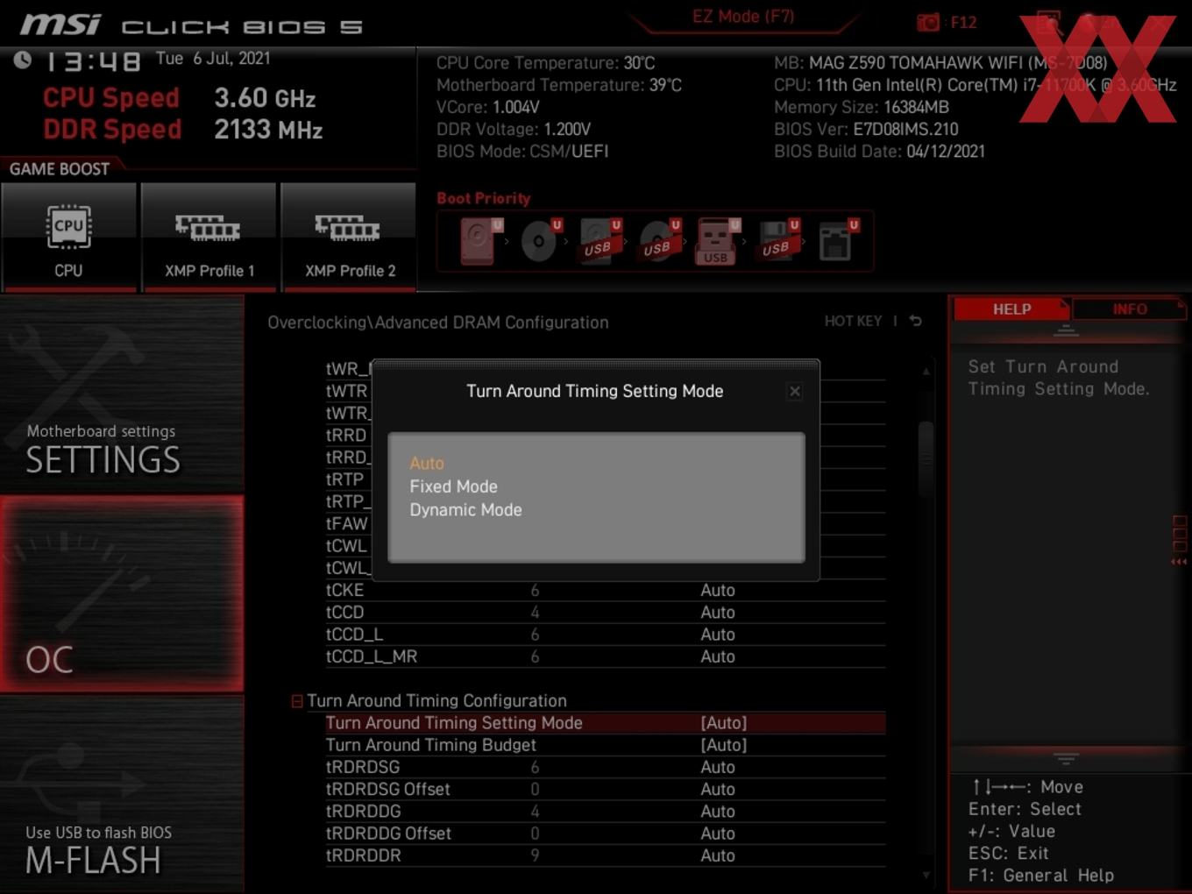Open Turn Around Timing Budget [Auto] dropdown
1192x894 pixels.
coord(724,745)
